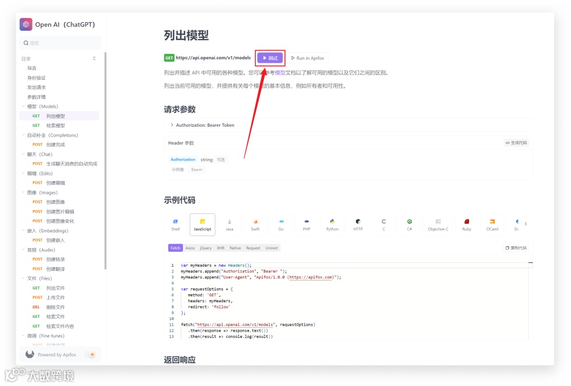Click the sidebar search field
The width and height of the screenshot is (571, 386).
pos(60,43)
